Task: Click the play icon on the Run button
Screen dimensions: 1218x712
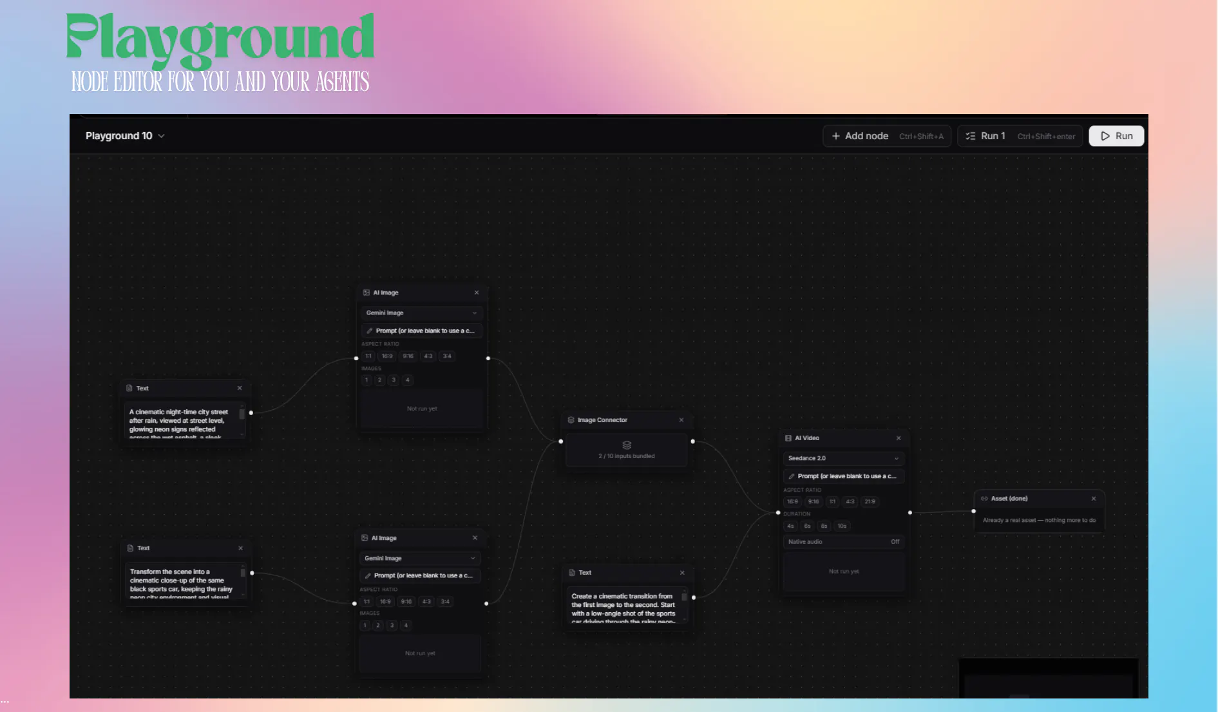Action: (1105, 136)
